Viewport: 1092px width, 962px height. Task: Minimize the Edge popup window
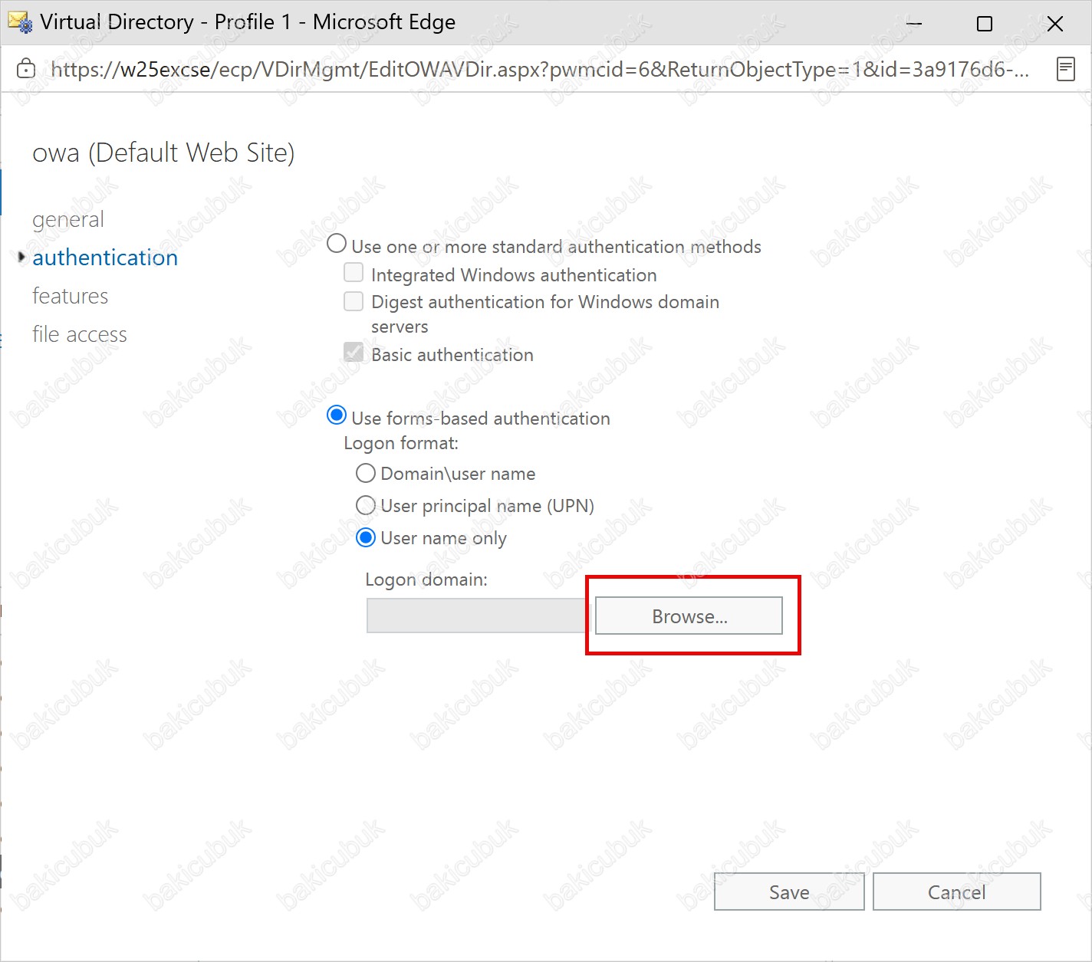click(914, 23)
